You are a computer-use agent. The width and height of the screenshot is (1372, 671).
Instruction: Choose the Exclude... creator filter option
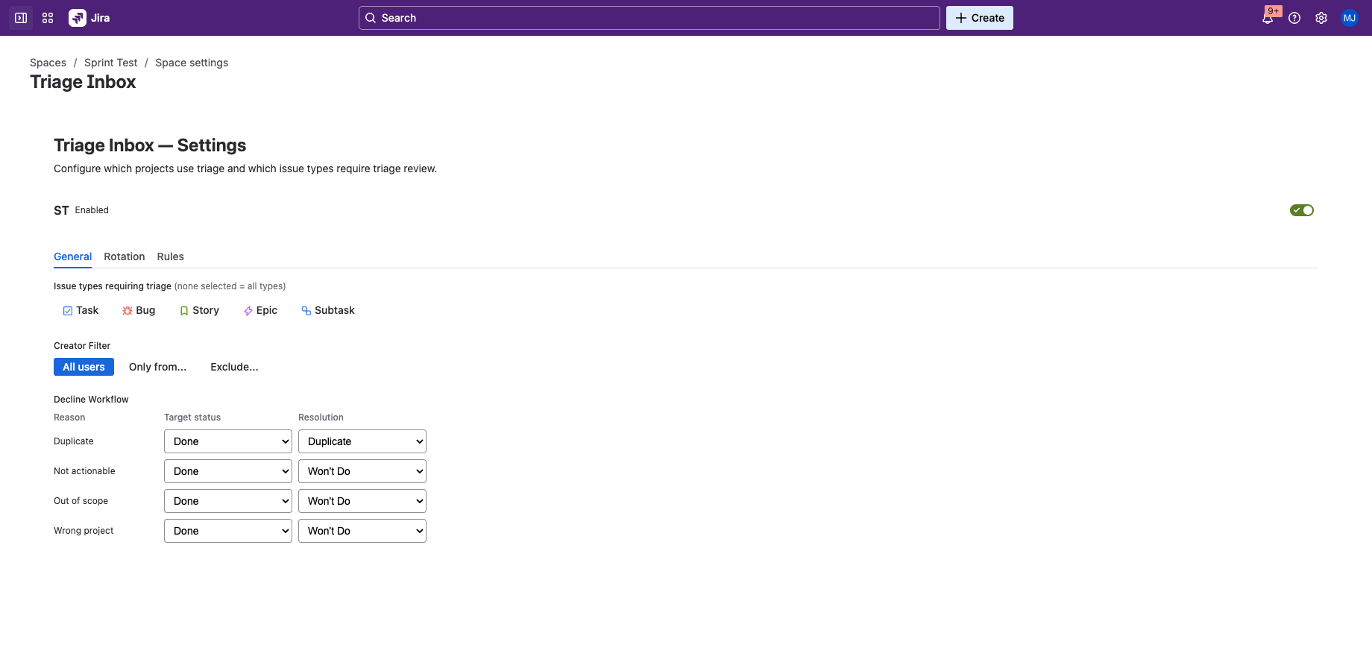click(x=234, y=367)
